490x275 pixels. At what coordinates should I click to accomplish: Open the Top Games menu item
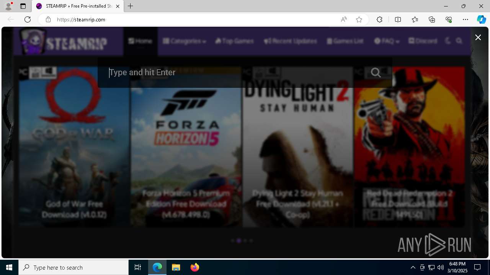pyautogui.click(x=235, y=41)
